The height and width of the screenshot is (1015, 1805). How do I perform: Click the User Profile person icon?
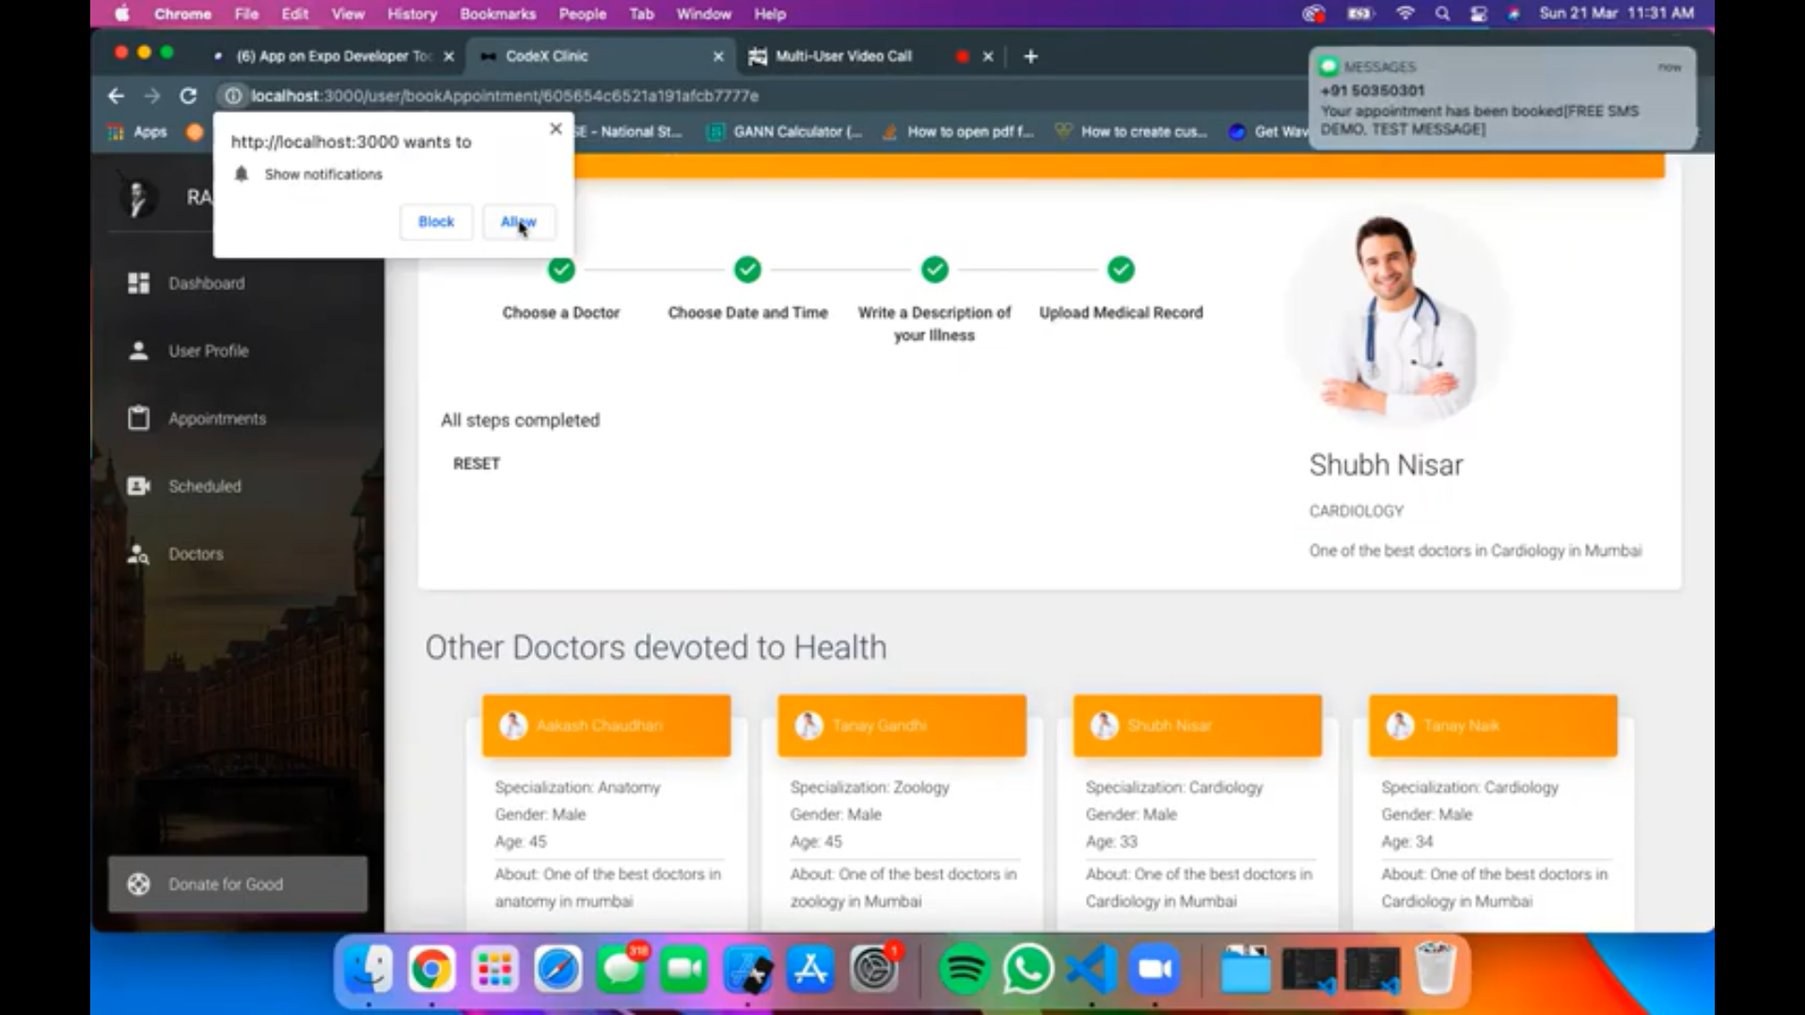138,351
